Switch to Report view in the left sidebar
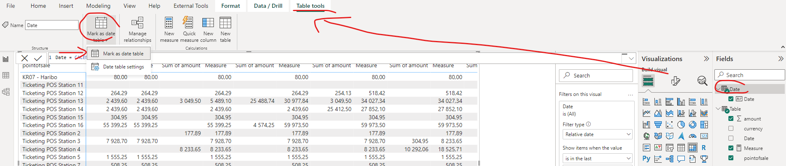This screenshot has height=166, width=786. (6, 59)
